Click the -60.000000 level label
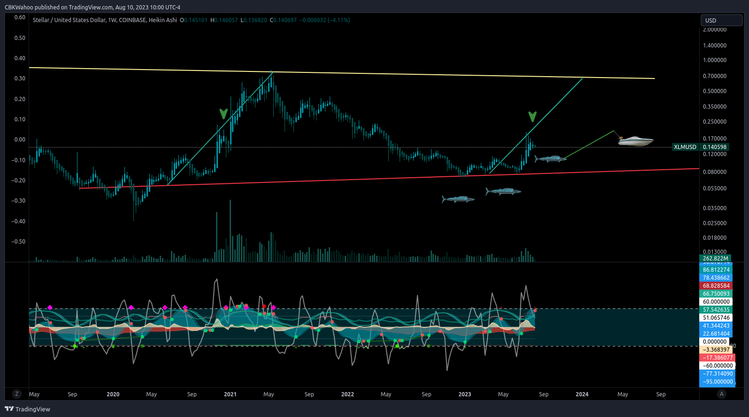Screen dimensions: 749x417 718,366
